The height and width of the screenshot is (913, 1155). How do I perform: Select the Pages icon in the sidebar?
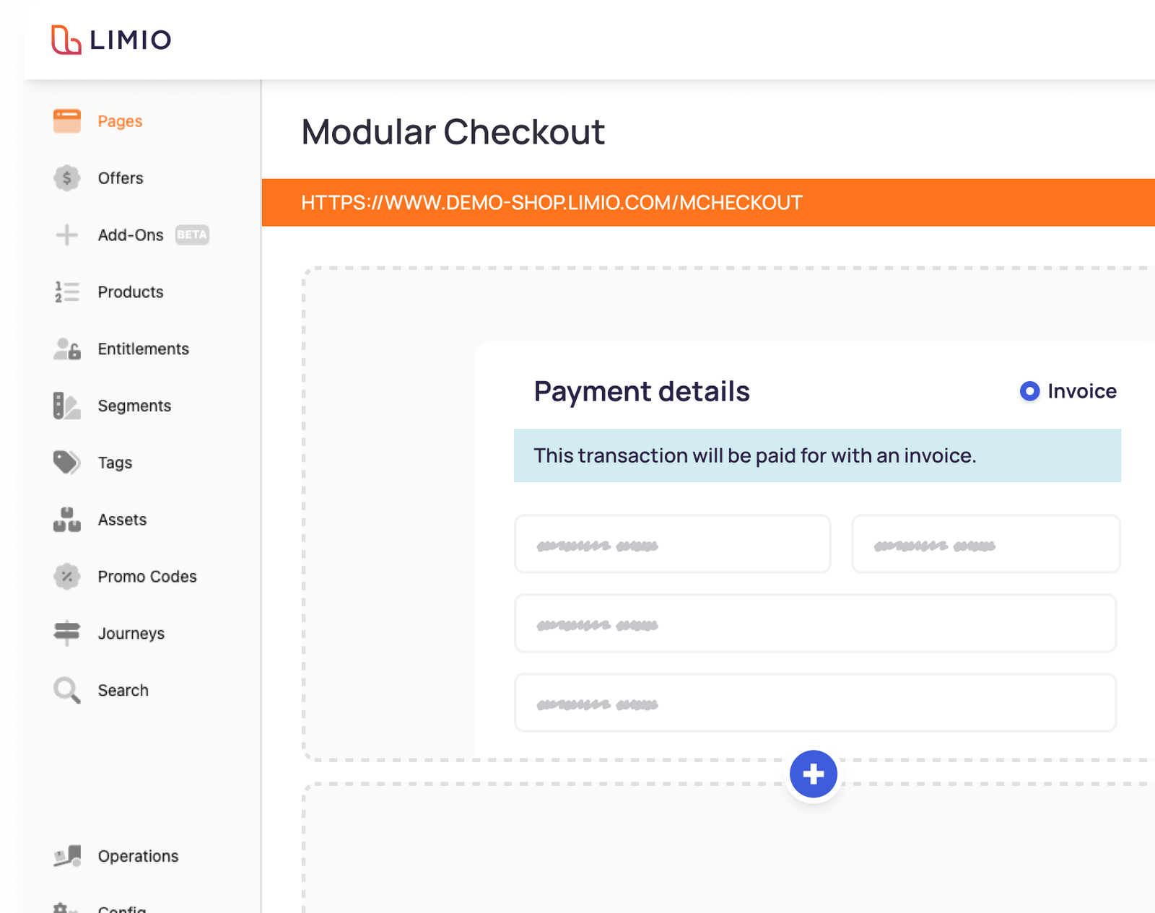click(67, 121)
